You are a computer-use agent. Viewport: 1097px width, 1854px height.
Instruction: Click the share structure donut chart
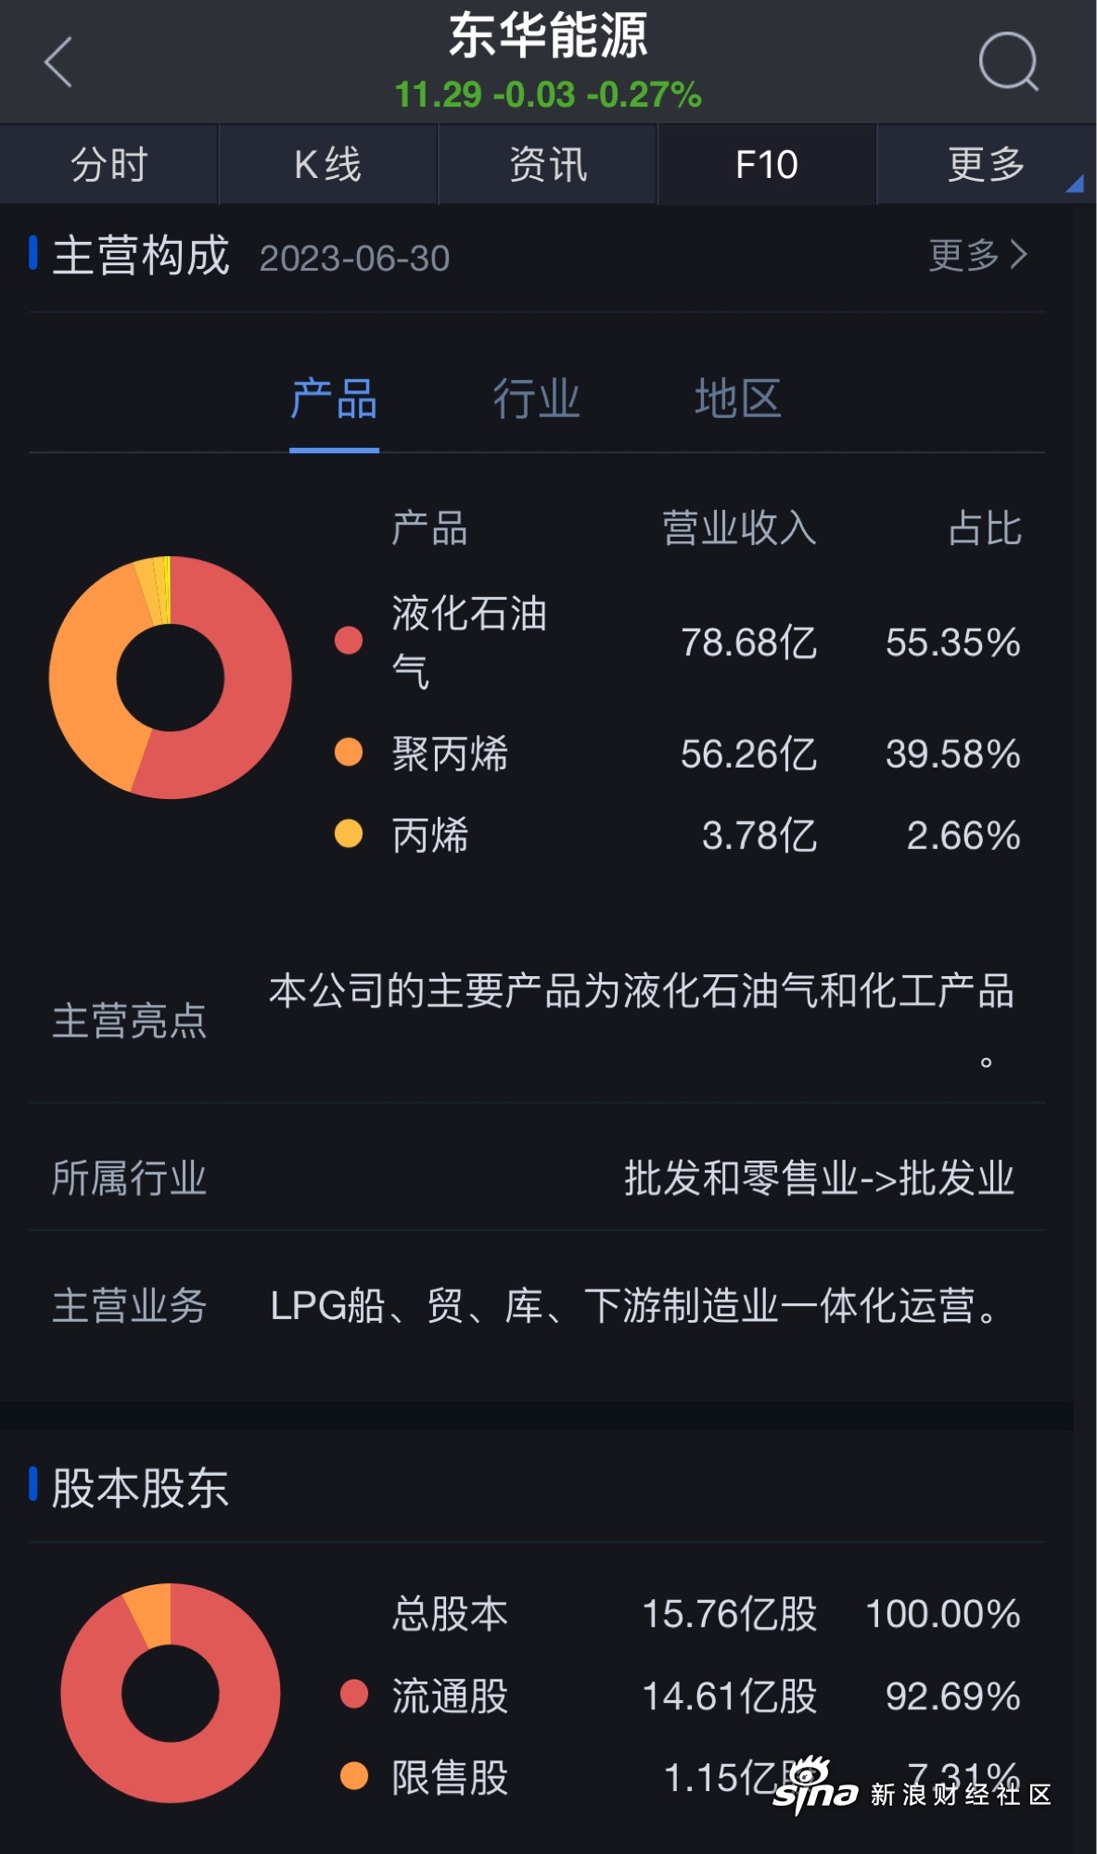[171, 1693]
